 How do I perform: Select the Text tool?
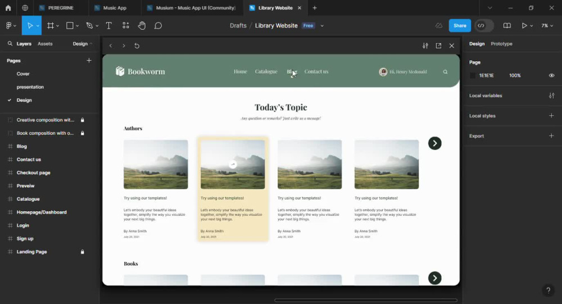[108, 25]
